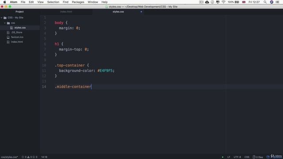Screen dimensions: 283x159
Task: Click the h1 selector in code
Action: click(x=57, y=44)
